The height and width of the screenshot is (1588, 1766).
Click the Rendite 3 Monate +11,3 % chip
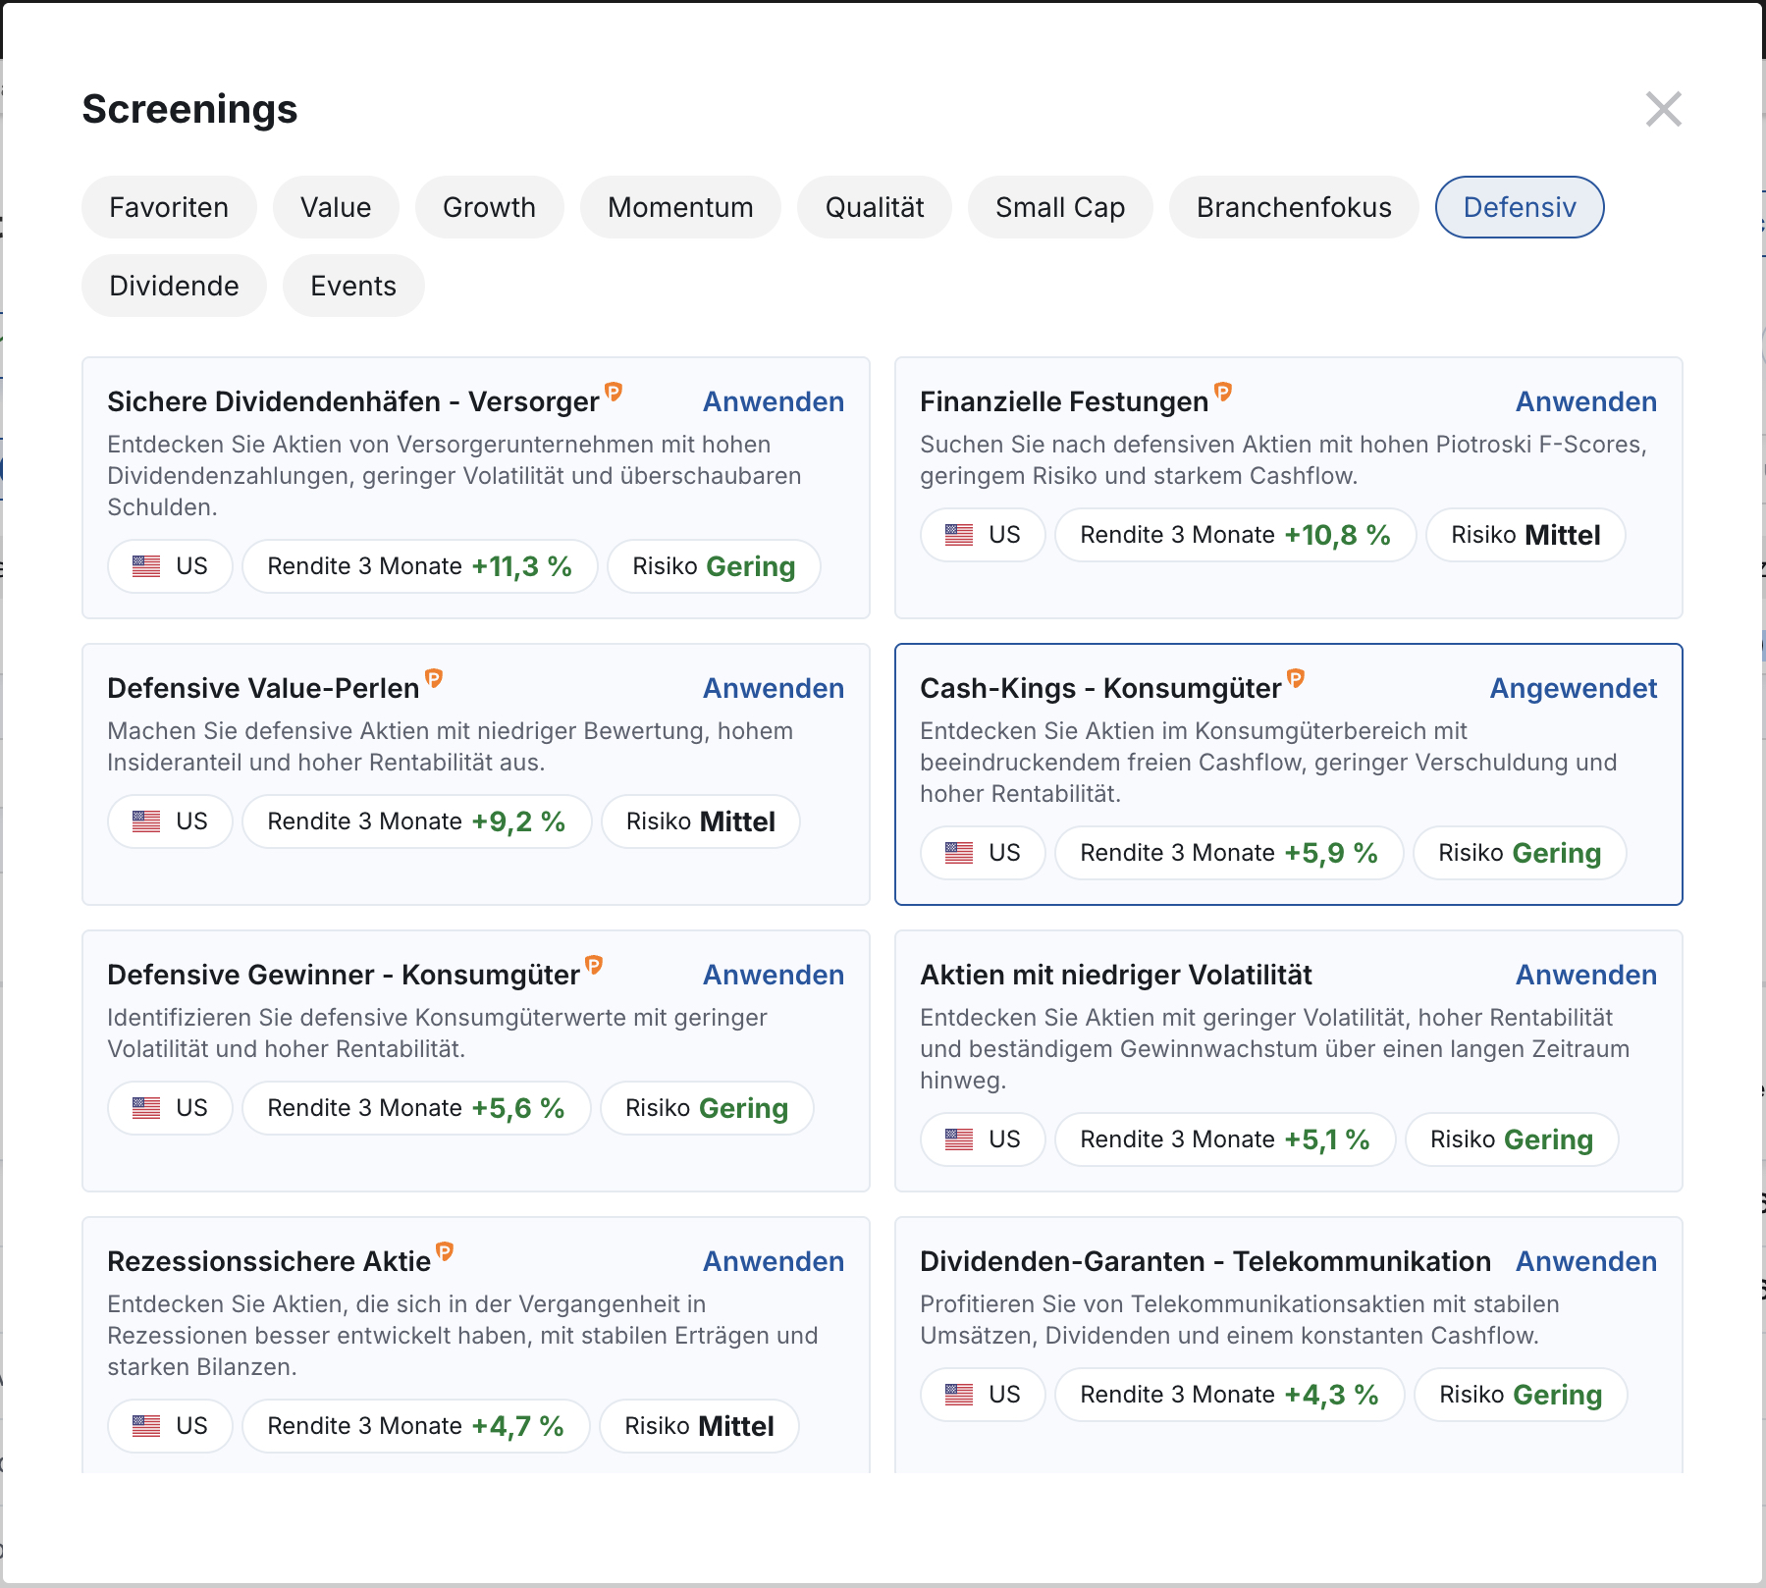pos(420,566)
